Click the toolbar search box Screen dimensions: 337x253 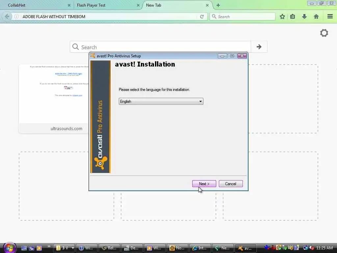click(x=243, y=16)
